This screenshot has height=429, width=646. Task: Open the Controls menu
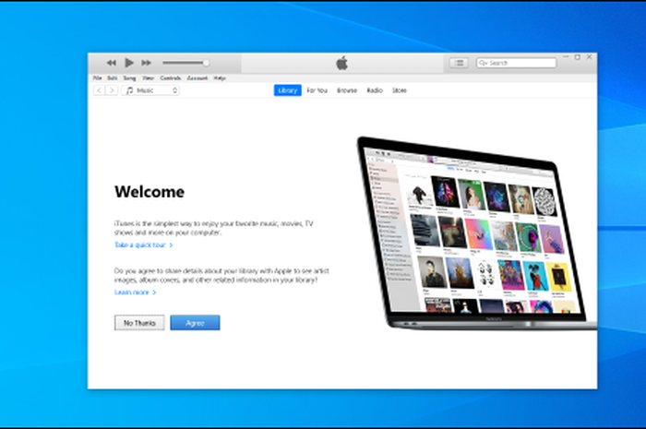tap(171, 77)
